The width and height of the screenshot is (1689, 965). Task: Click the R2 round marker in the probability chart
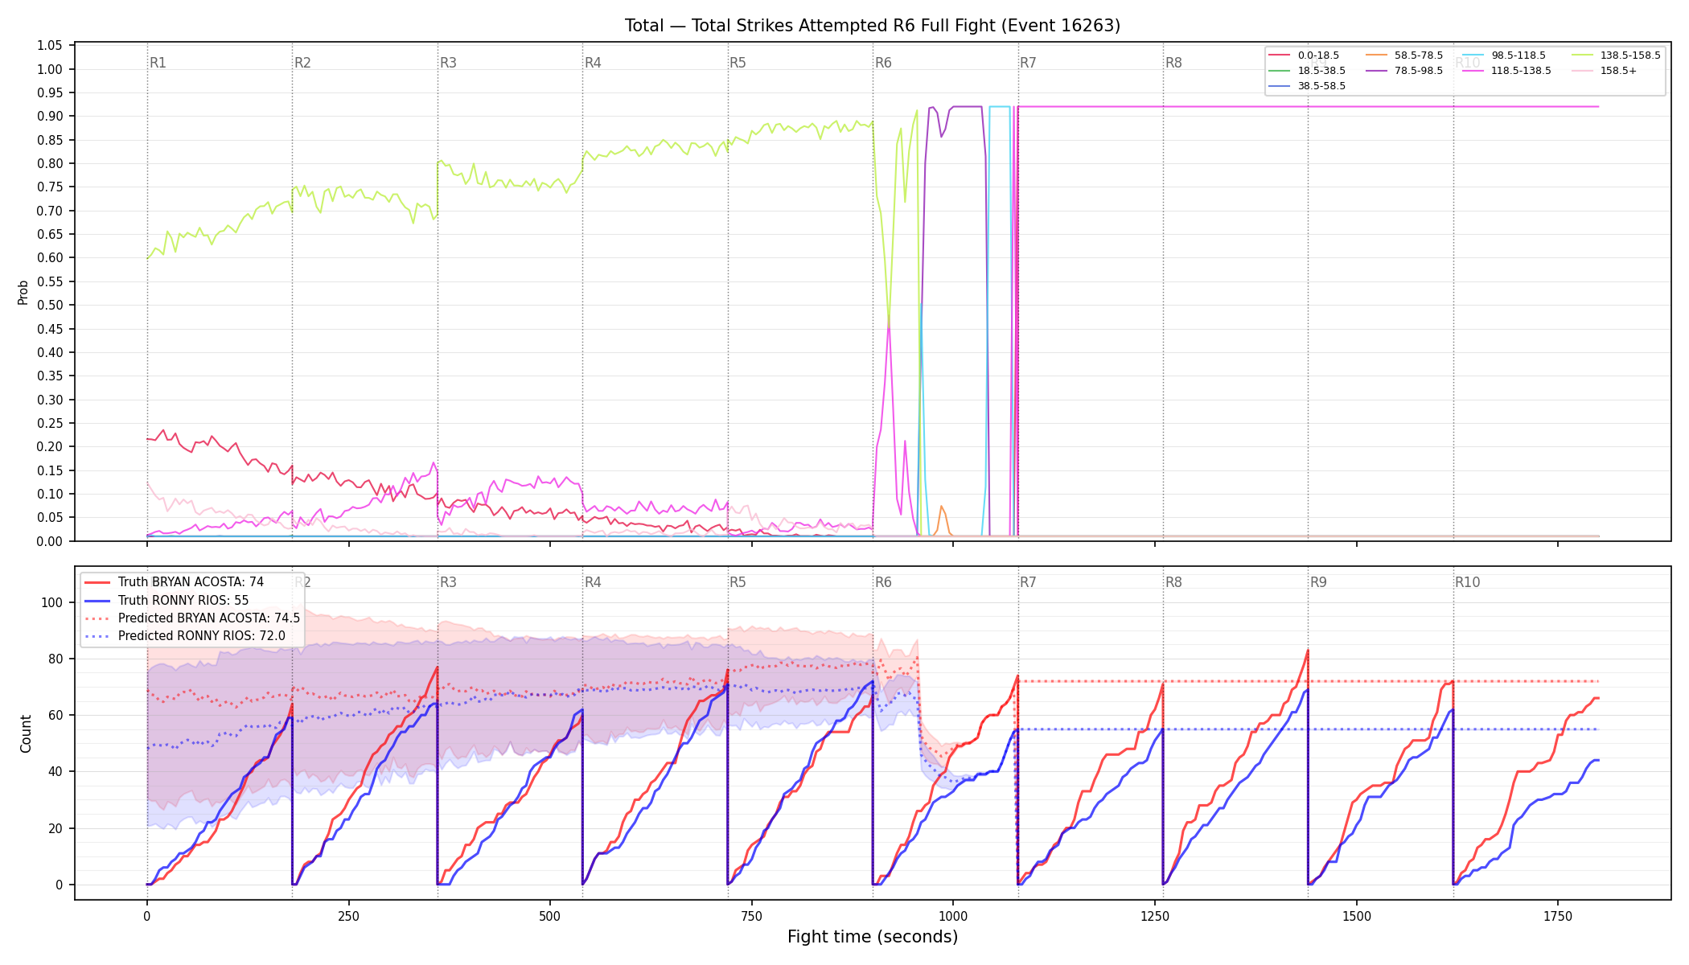pos(302,63)
